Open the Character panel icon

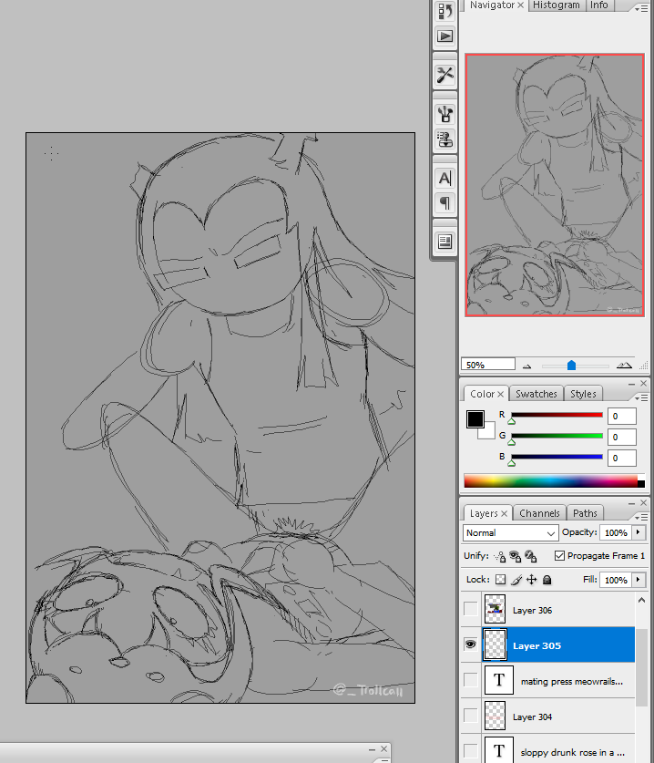445,178
